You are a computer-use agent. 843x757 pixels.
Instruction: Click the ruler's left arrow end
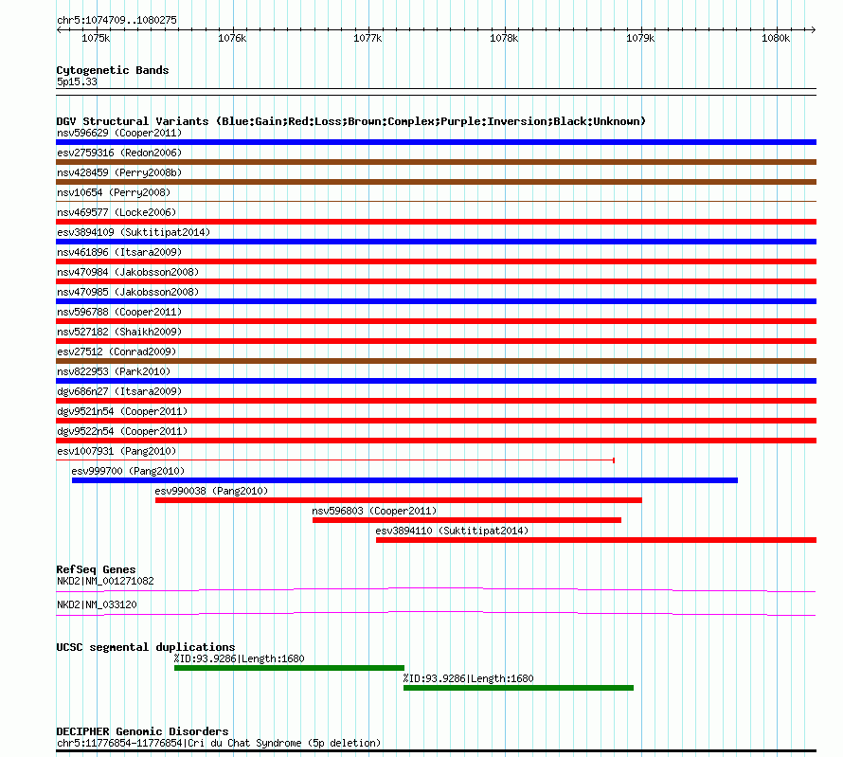pos(59,29)
